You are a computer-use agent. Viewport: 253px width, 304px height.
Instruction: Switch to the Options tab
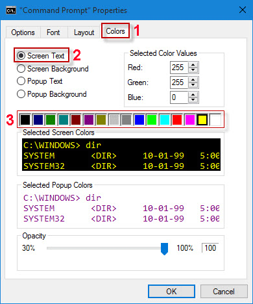pos(23,32)
